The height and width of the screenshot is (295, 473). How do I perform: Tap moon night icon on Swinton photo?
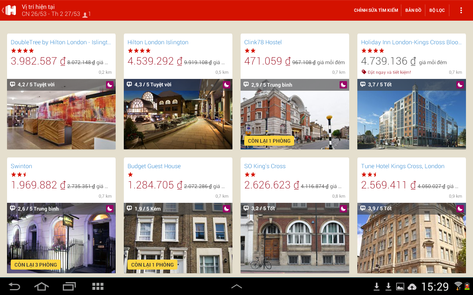(x=110, y=209)
